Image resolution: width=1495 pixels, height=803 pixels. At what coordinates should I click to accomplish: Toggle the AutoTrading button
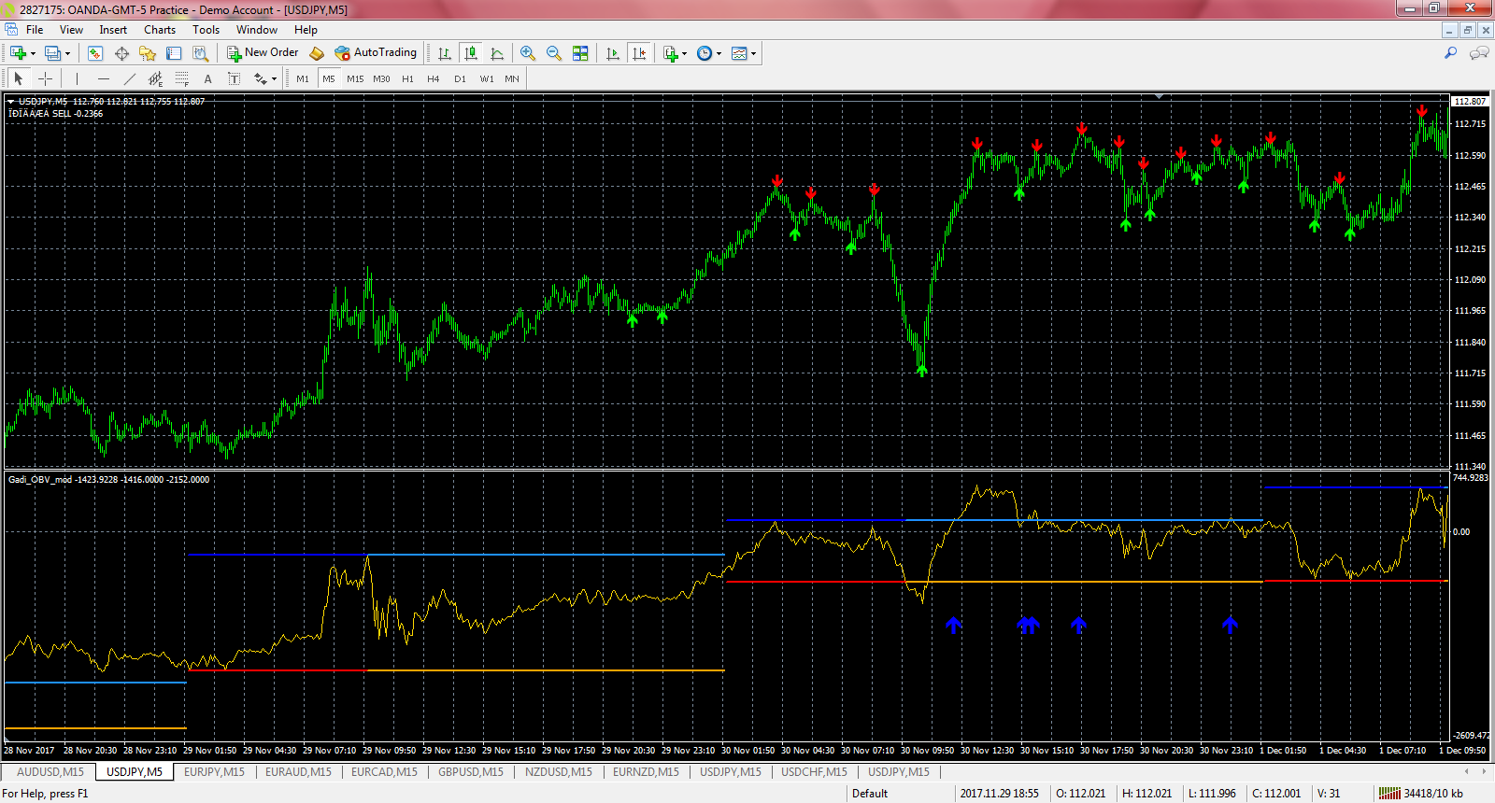pyautogui.click(x=376, y=53)
